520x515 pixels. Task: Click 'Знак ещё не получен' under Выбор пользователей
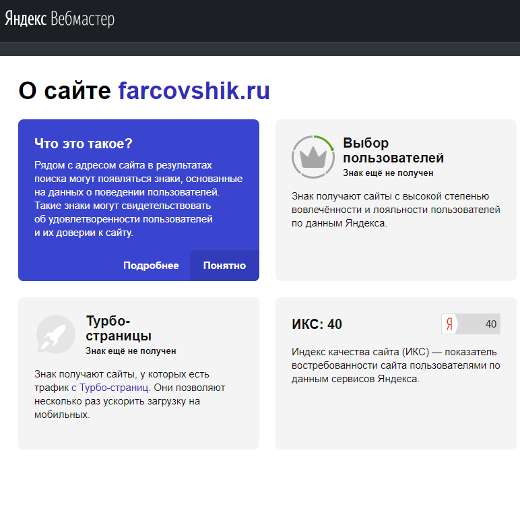point(388,173)
